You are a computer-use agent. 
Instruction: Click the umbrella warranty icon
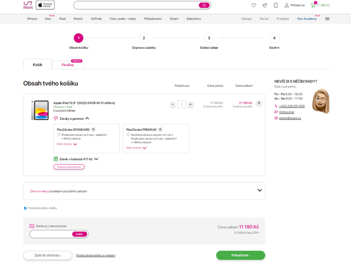56,118
